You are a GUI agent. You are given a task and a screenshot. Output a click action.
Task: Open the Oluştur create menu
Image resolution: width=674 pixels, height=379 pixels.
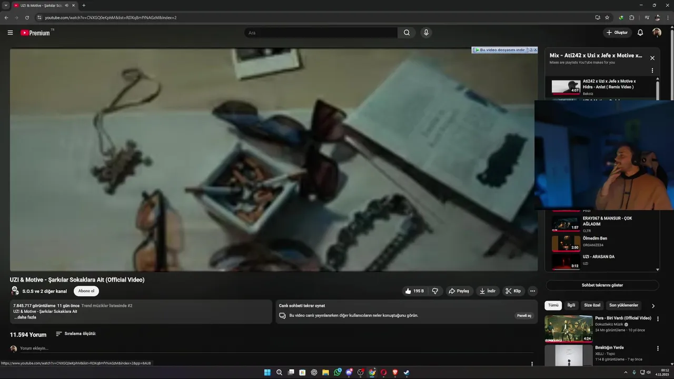coord(617,33)
